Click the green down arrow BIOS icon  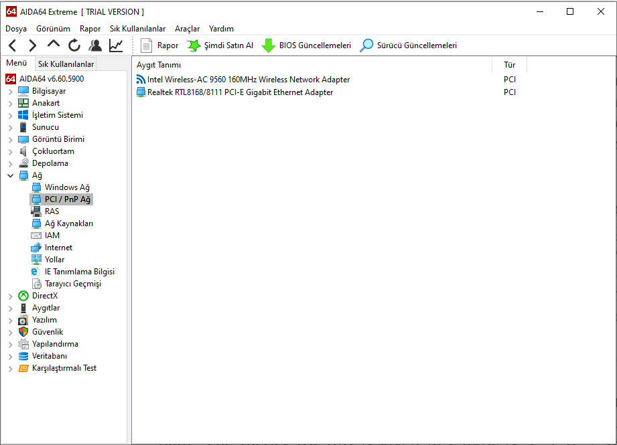coord(269,46)
